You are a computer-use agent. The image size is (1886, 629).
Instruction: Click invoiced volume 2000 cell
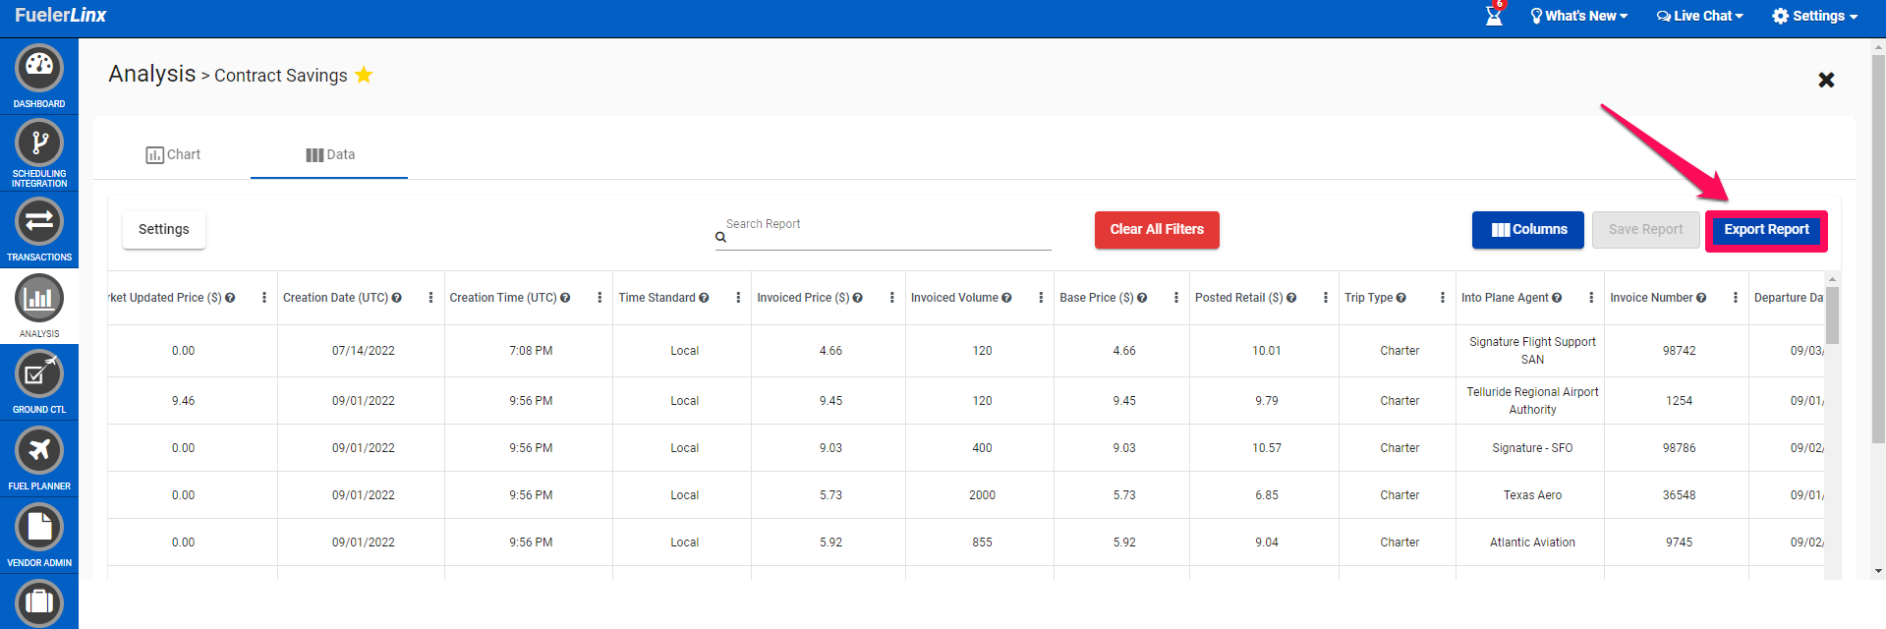[982, 495]
